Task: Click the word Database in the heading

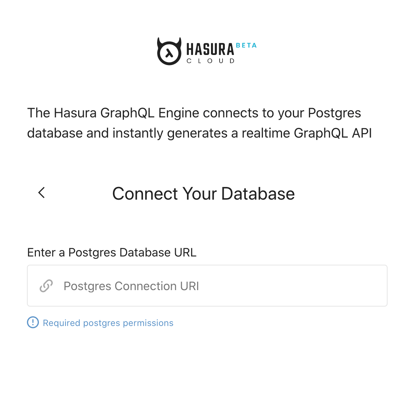Action: (258, 194)
